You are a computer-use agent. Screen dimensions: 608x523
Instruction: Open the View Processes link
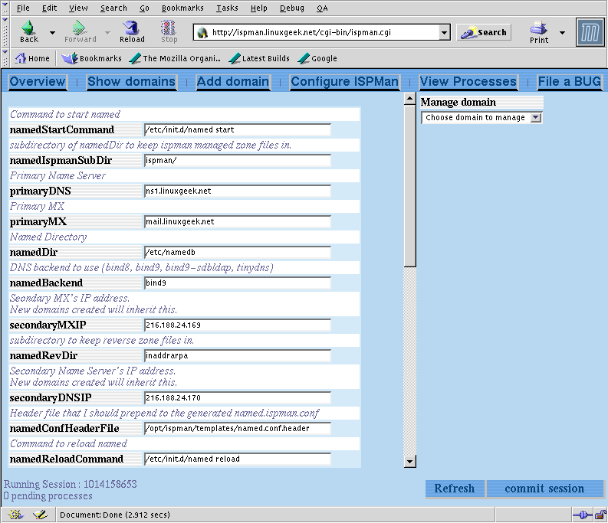click(x=468, y=82)
